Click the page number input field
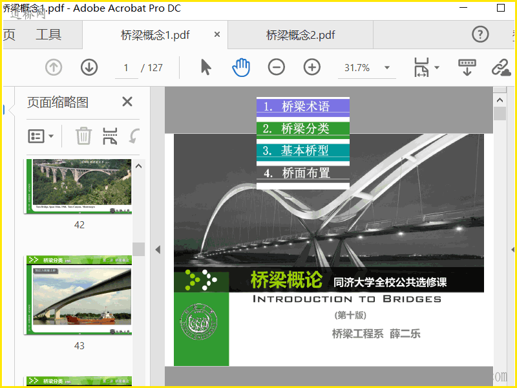Image resolution: width=517 pixels, height=388 pixels. [x=126, y=68]
